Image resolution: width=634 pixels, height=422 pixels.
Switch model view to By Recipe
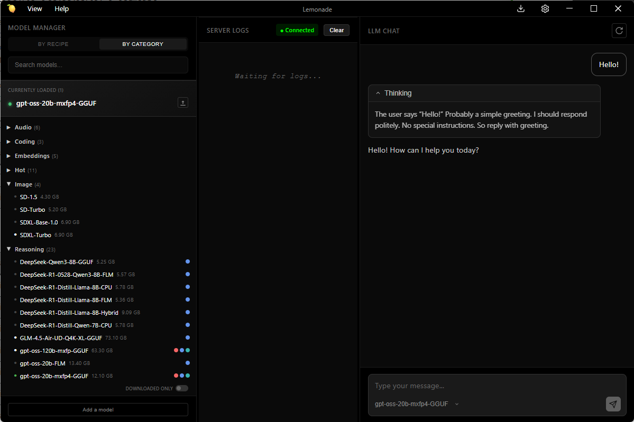[x=53, y=44]
